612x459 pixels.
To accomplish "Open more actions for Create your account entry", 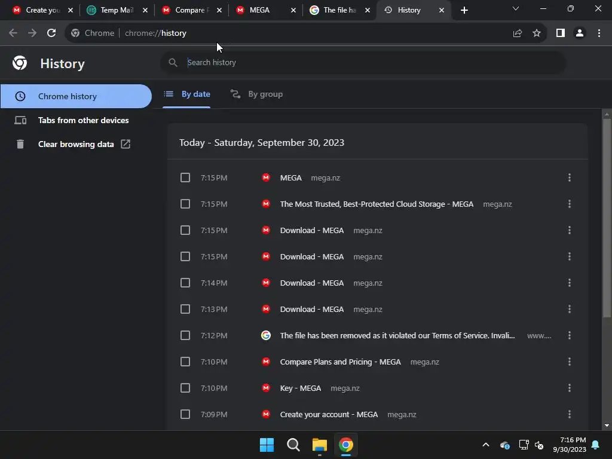I will [570, 414].
